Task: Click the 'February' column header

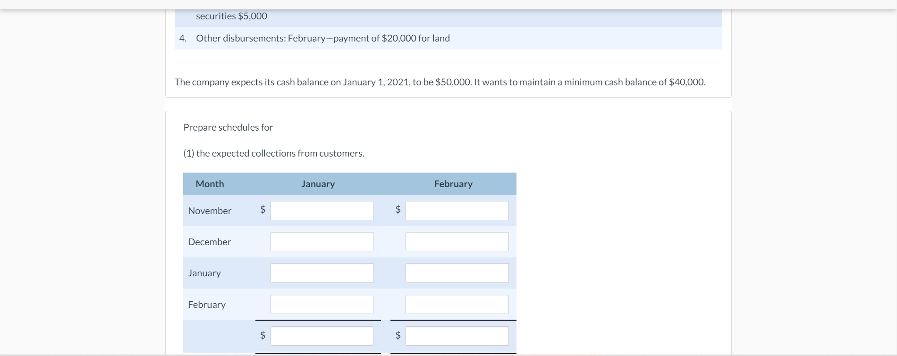Action: (x=453, y=184)
